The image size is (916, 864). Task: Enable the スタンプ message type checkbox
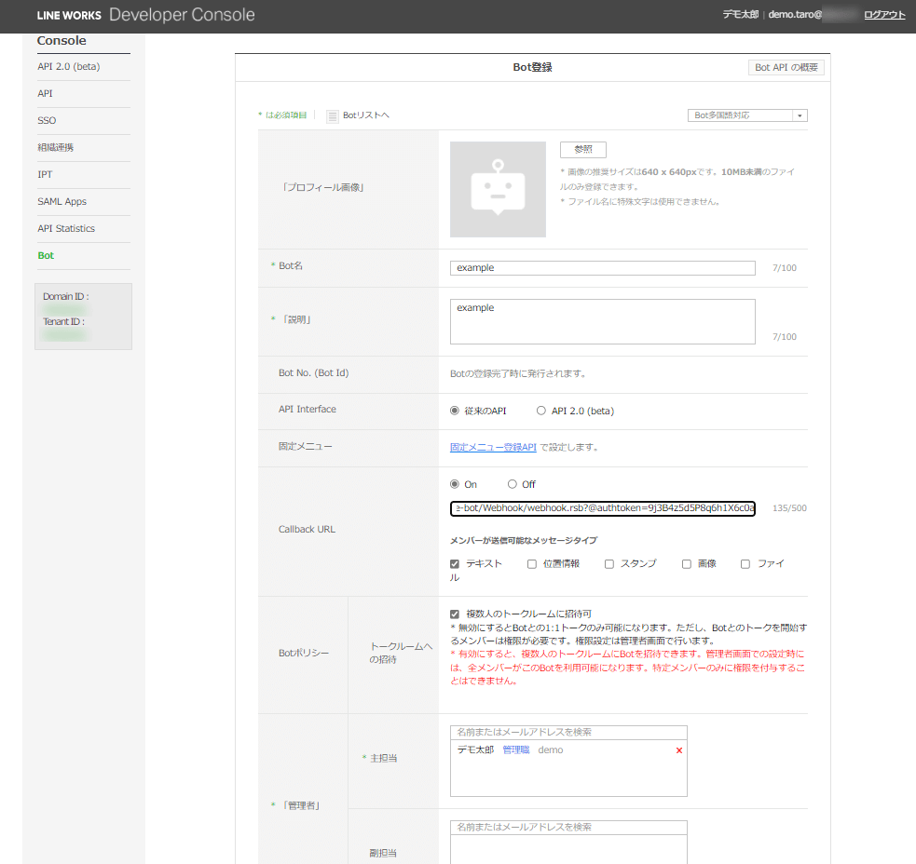click(x=609, y=564)
